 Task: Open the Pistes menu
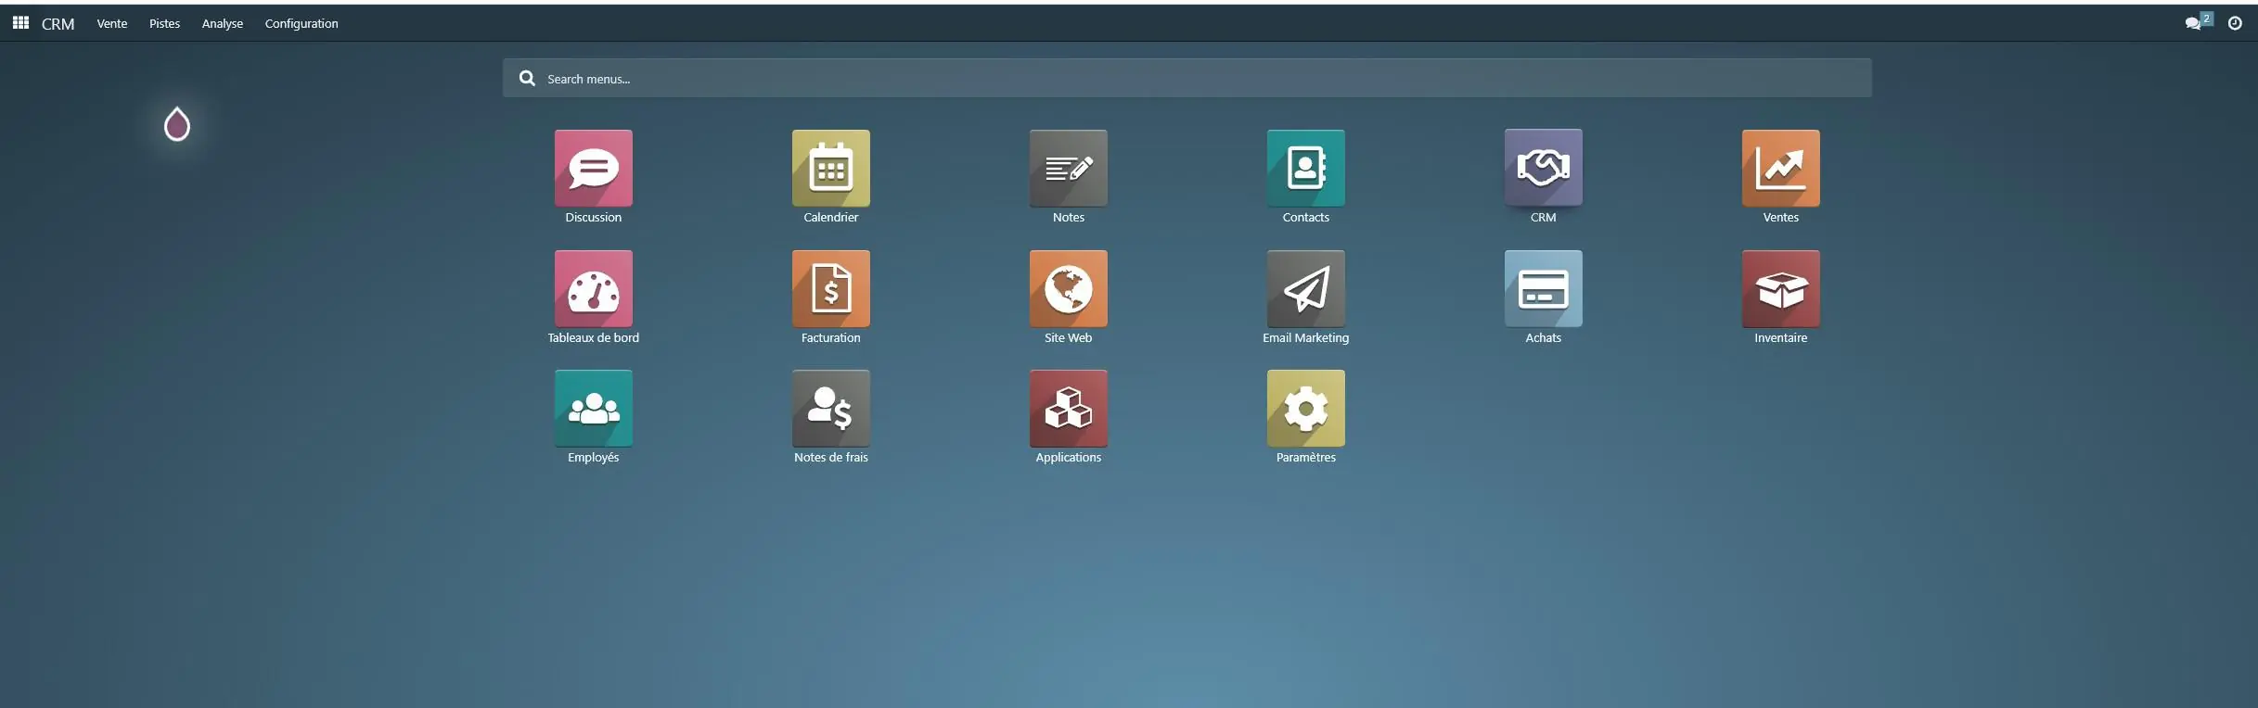click(164, 24)
